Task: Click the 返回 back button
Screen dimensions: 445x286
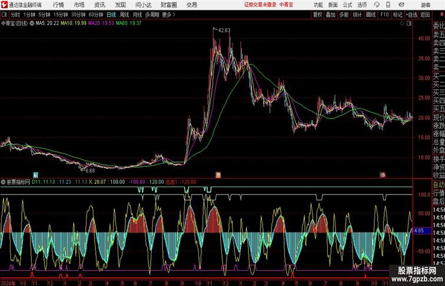Action: pos(425,15)
